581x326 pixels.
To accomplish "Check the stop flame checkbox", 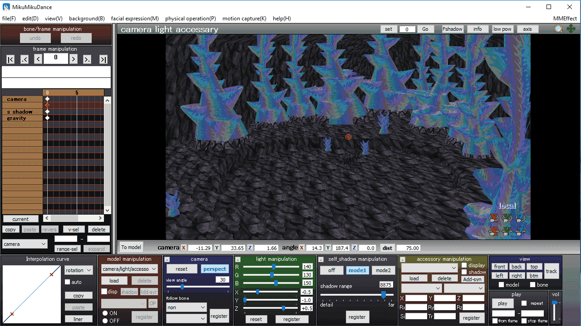I will pos(524,321).
